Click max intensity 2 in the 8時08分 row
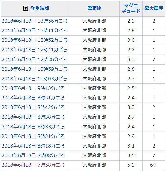 [x=154, y=156]
